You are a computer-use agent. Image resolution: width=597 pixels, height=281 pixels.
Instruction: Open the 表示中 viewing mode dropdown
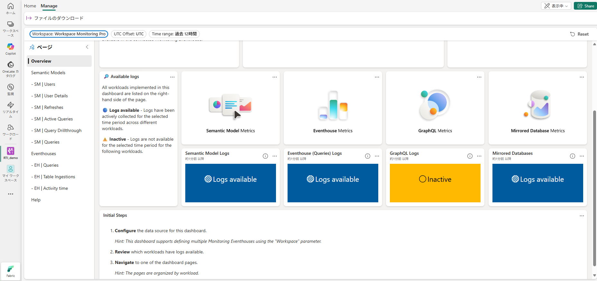click(556, 6)
